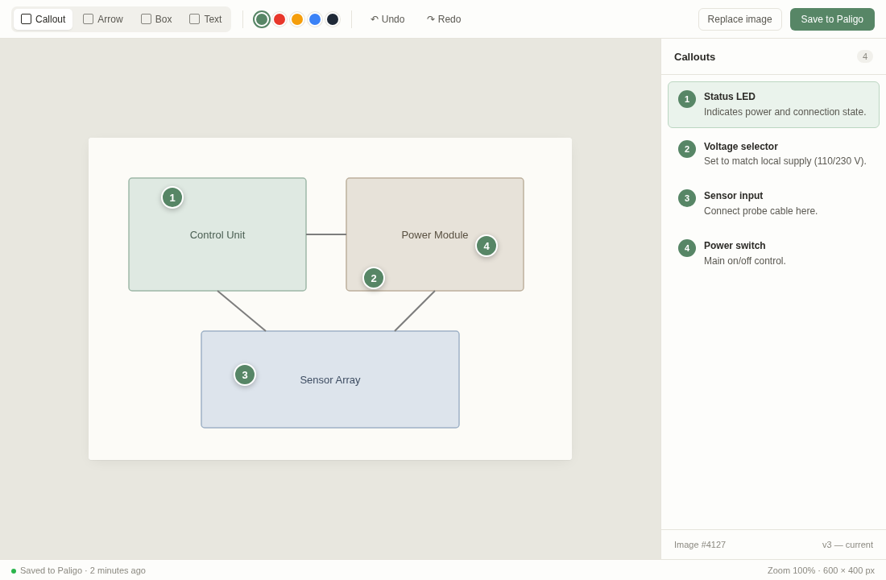Redo the last action
The height and width of the screenshot is (580, 886).
coord(444,19)
